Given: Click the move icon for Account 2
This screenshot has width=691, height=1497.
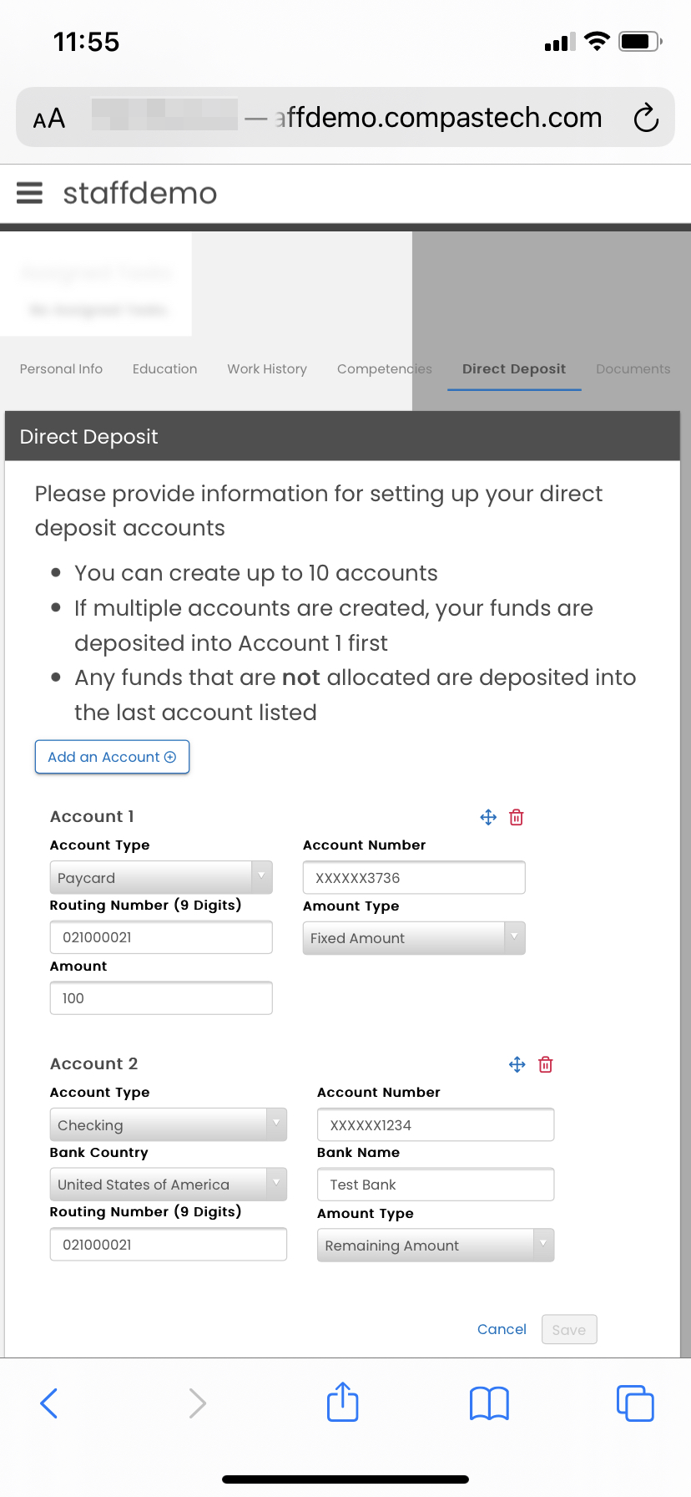Looking at the screenshot, I should click(517, 1064).
